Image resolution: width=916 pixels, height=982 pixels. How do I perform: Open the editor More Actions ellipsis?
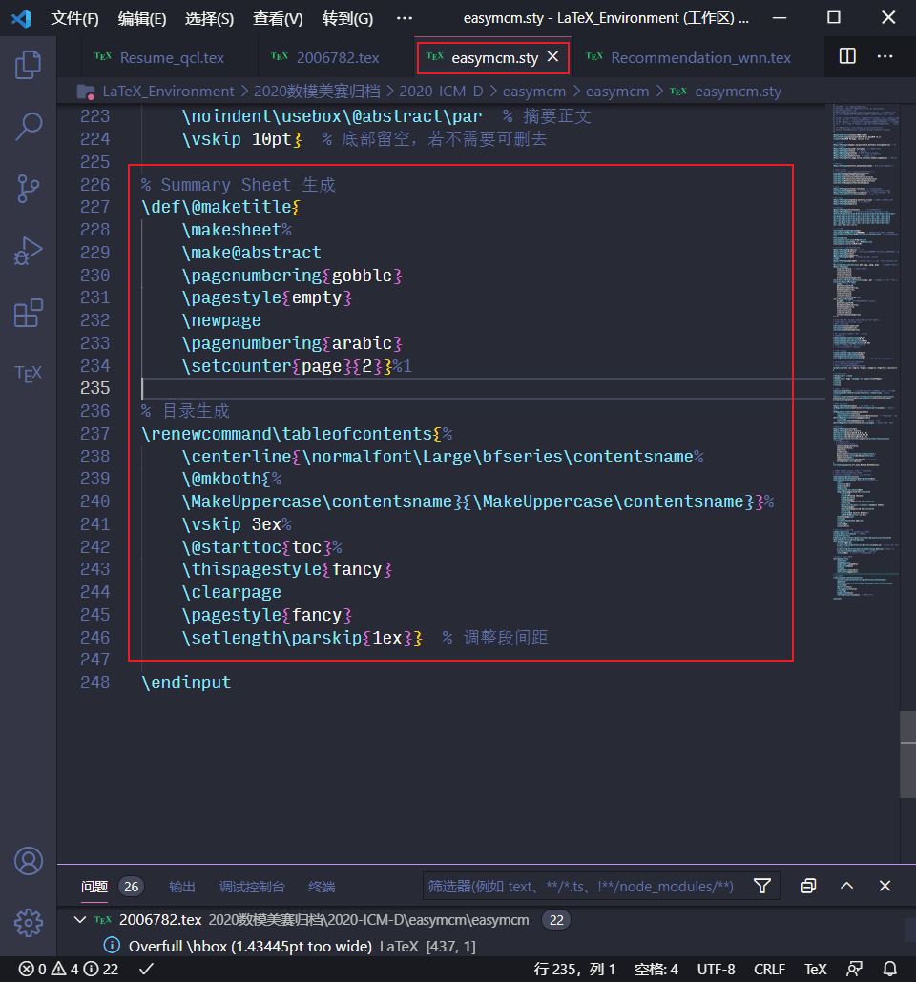tap(884, 57)
